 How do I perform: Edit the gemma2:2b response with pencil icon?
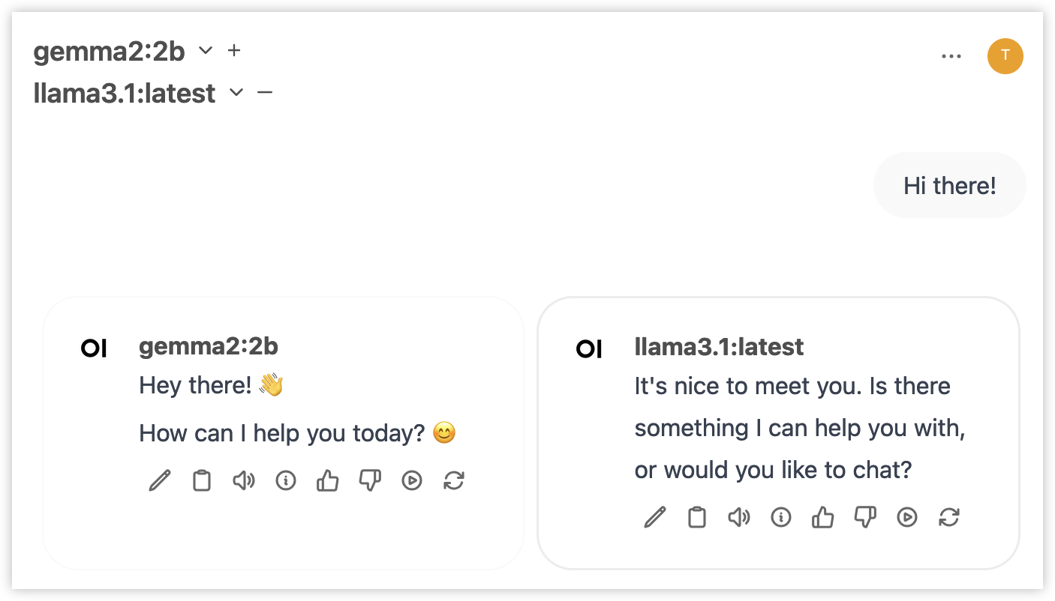click(160, 480)
